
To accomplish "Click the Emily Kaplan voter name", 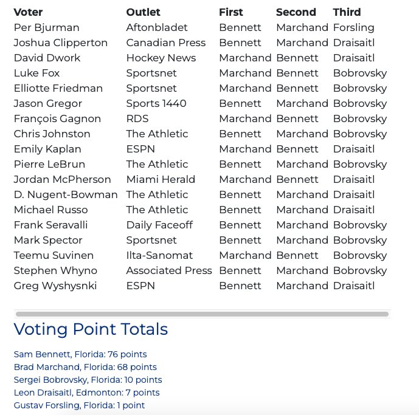I will click(47, 149).
